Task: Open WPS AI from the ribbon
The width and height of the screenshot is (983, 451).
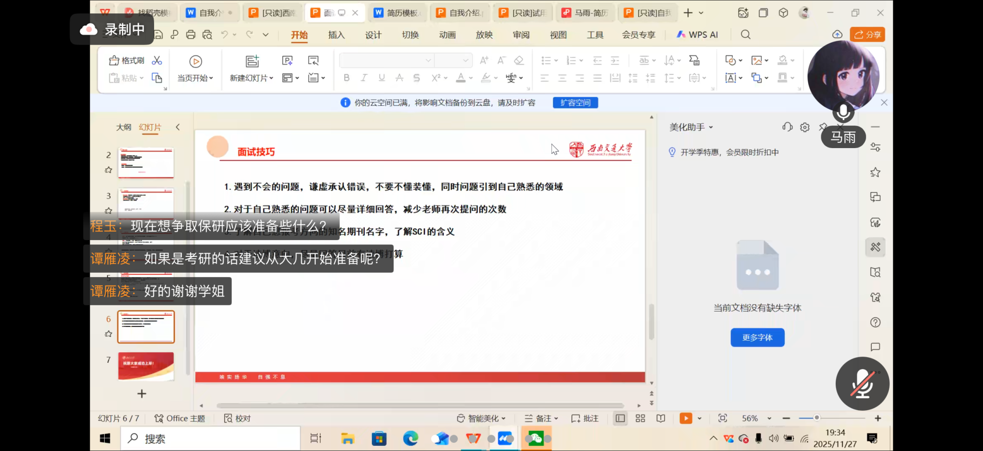Action: pos(697,35)
